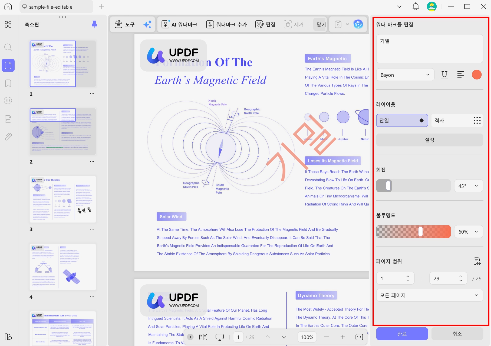491x346 pixels.
Task: Click the 100% zoom level field
Action: click(x=307, y=337)
